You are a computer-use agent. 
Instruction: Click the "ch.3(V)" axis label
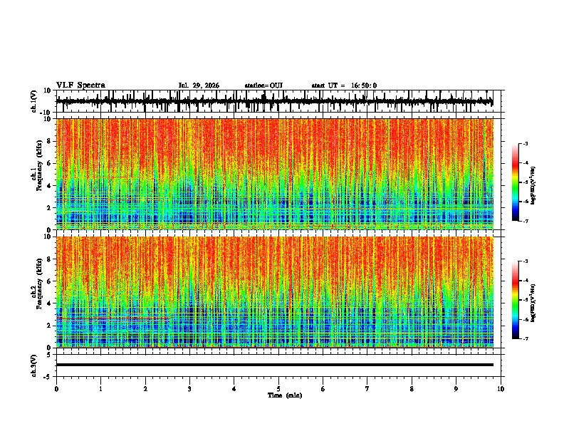coord(34,366)
